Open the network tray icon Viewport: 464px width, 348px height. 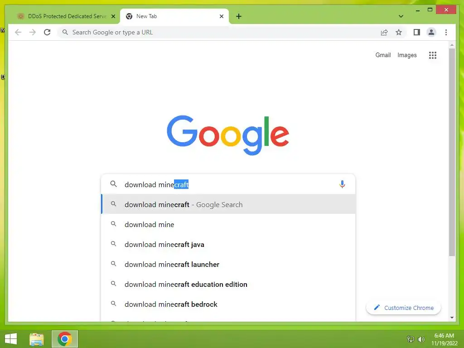pos(410,339)
